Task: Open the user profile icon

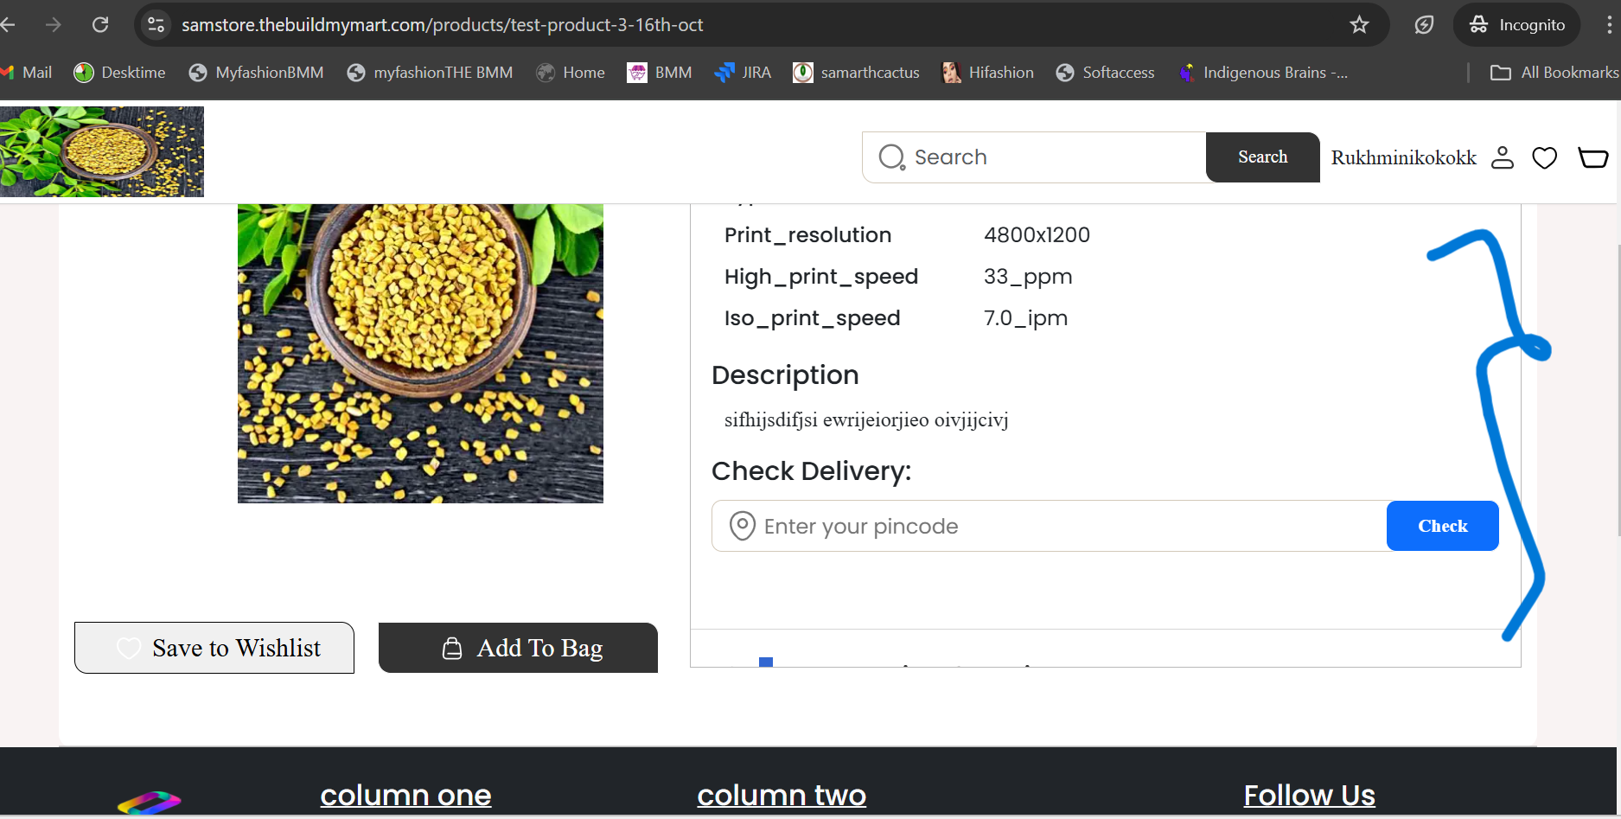Action: [x=1503, y=157]
